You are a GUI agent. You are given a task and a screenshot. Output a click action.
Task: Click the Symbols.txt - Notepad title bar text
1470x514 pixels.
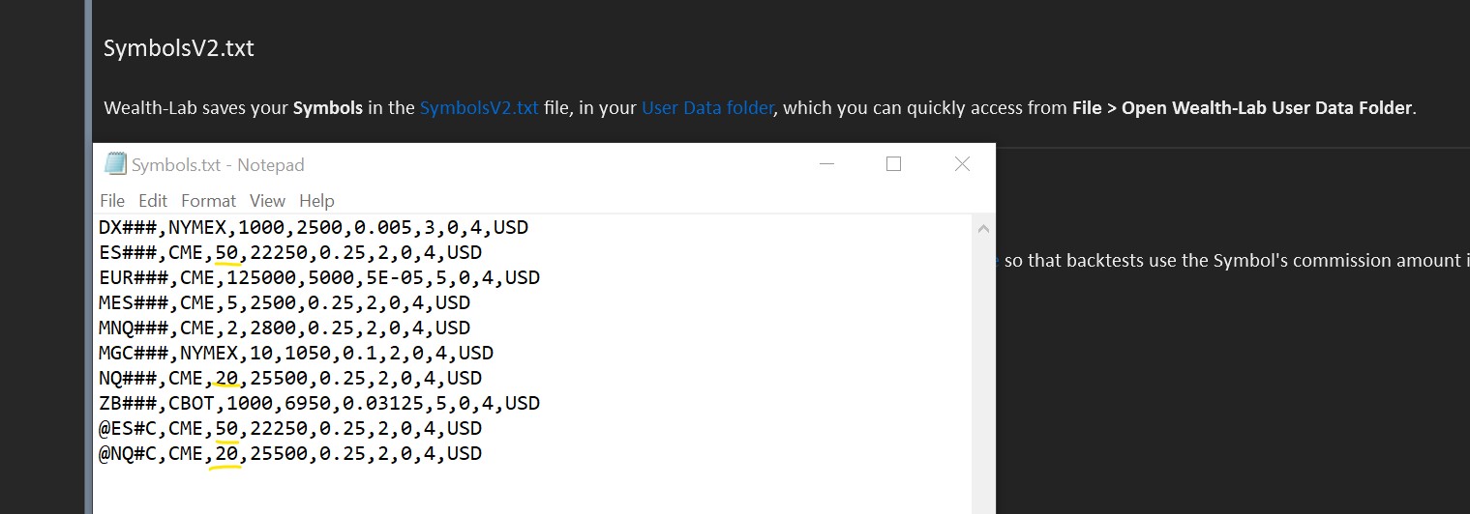click(218, 165)
